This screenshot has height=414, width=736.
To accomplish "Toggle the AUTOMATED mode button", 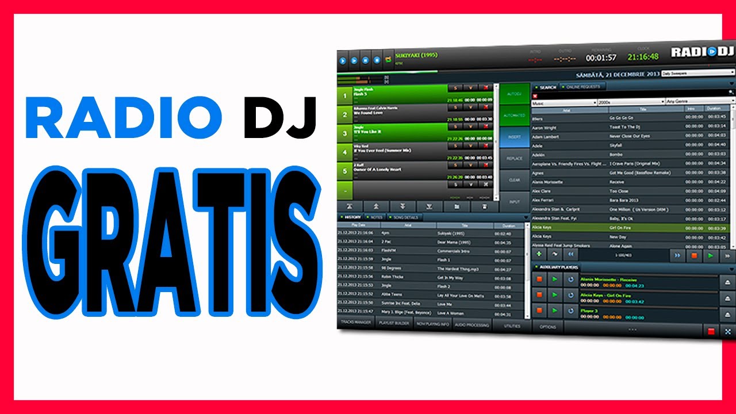I will click(x=514, y=116).
